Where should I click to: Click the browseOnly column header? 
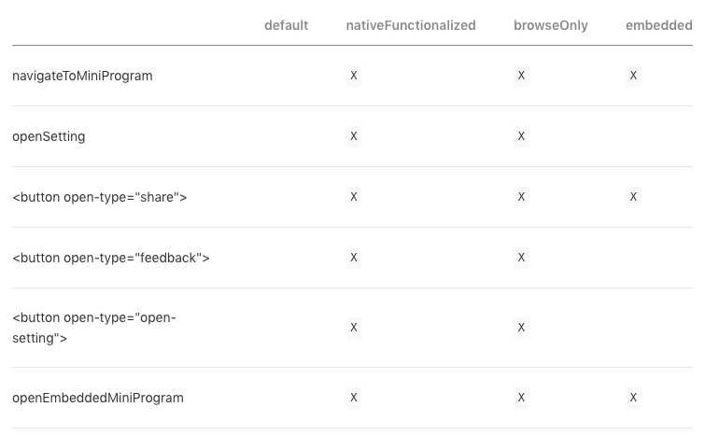tap(550, 25)
